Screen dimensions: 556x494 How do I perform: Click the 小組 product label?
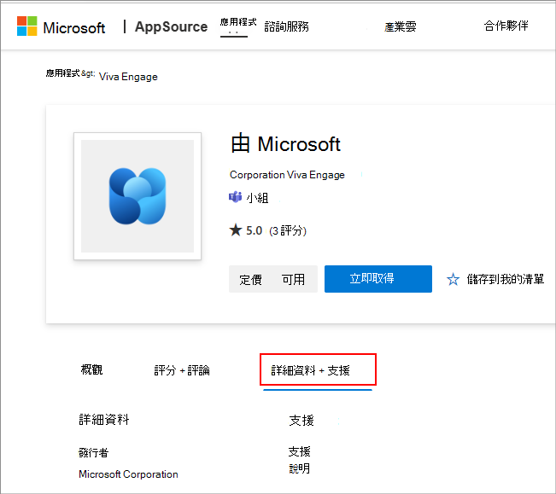click(258, 198)
